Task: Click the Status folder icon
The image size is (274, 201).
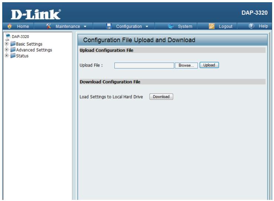Action: (13, 56)
